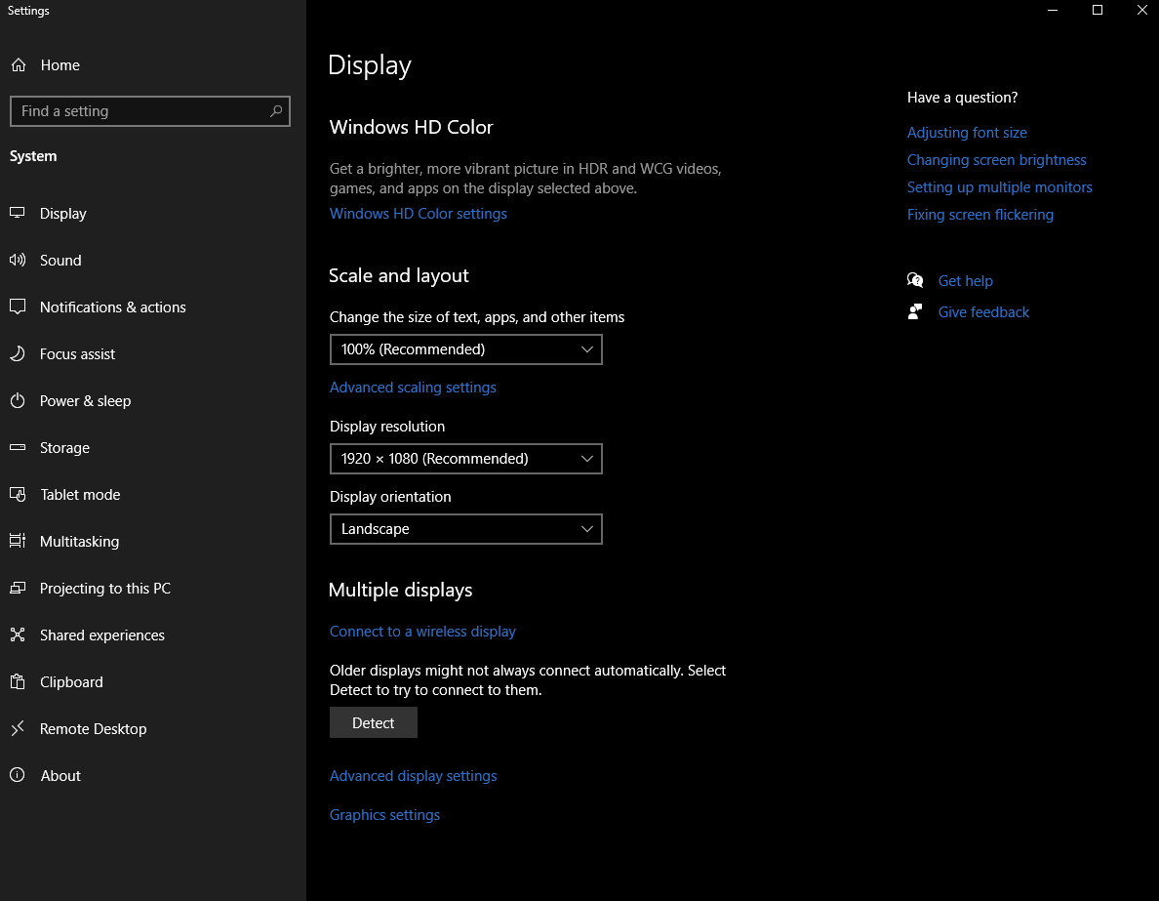Viewport: 1159px width, 901px height.
Task: Select the Remote Desktop icon
Action: [x=18, y=728]
